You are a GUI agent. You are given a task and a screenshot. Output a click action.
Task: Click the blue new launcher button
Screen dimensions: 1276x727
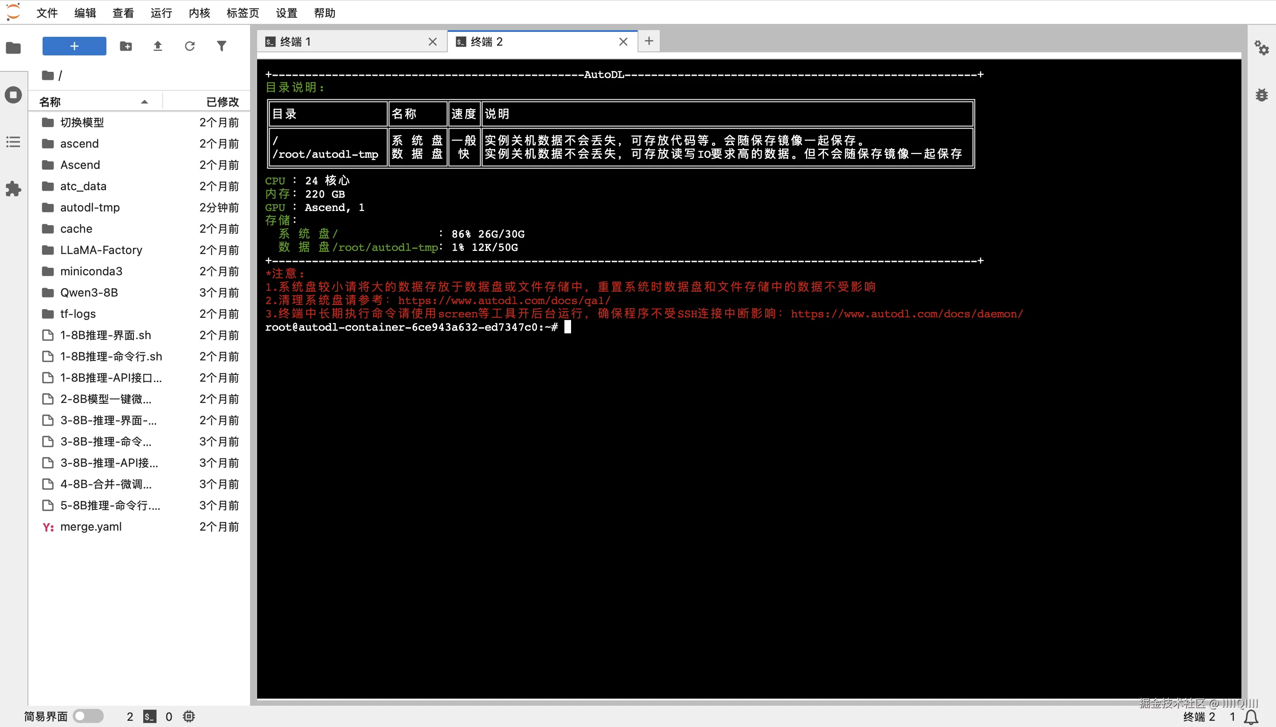click(74, 47)
